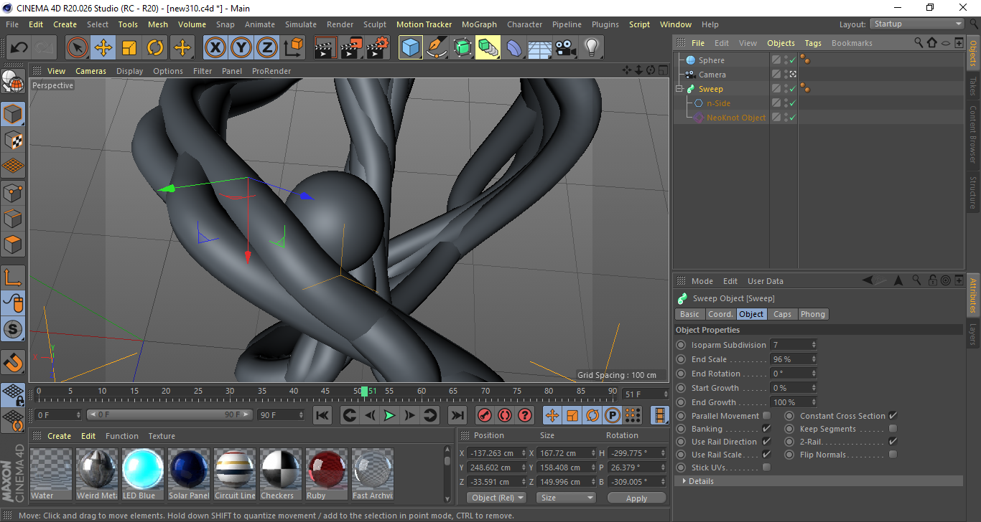Viewport: 981px width, 522px height.
Task: Disable Banking checkbox
Action: [766, 429]
